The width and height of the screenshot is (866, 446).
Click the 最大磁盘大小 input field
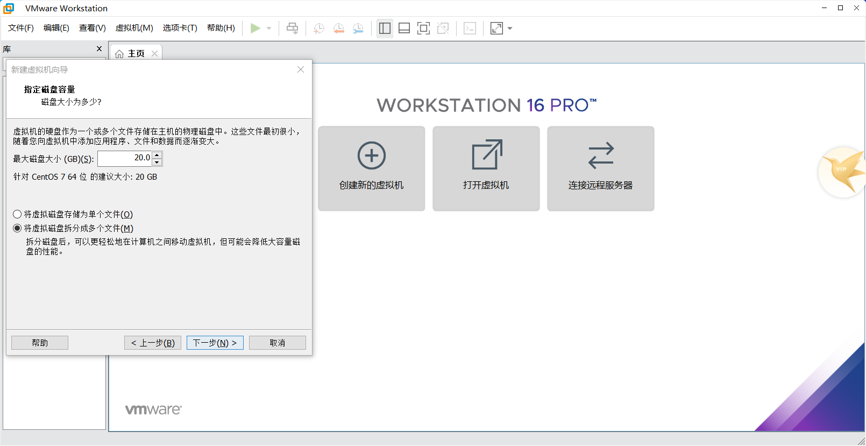[x=125, y=158]
